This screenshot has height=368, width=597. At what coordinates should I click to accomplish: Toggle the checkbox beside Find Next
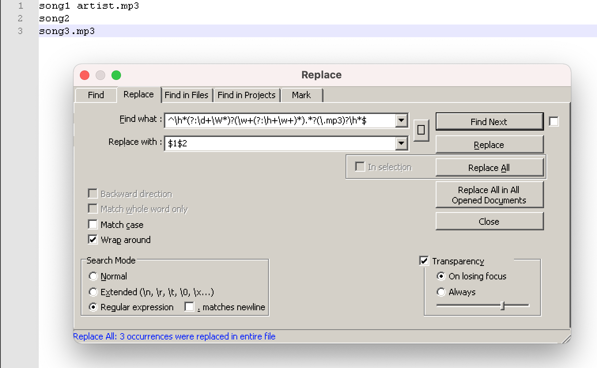[x=554, y=121]
